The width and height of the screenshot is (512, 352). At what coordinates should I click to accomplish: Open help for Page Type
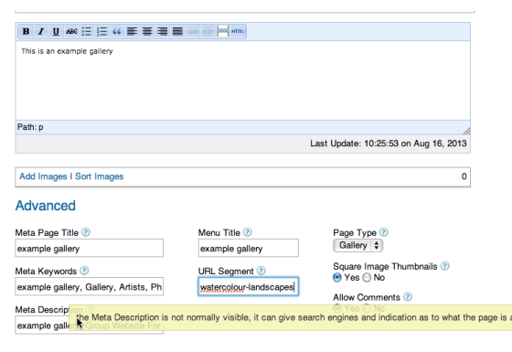tap(384, 232)
